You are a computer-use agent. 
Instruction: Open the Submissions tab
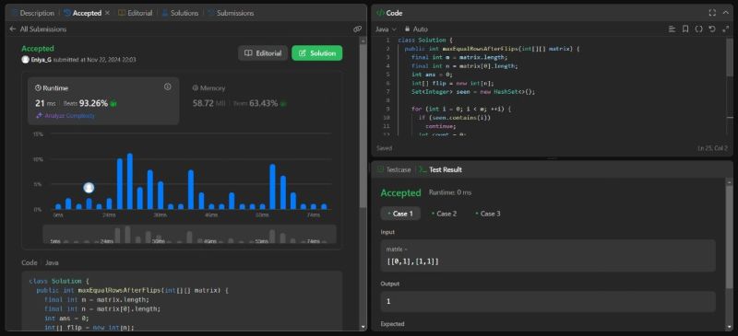pos(231,13)
